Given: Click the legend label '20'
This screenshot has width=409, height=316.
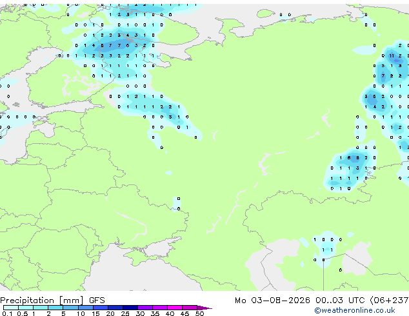Looking at the screenshot, I should click(x=110, y=313).
